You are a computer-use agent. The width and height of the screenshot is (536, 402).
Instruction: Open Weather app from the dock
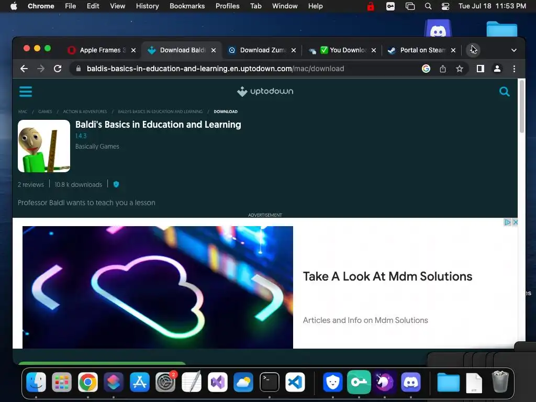tap(243, 382)
